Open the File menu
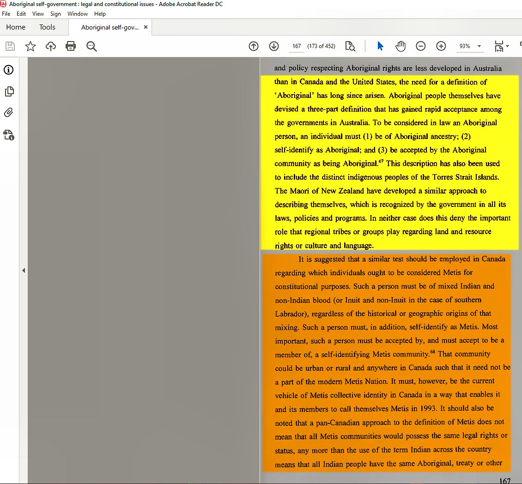Image resolution: width=522 pixels, height=484 pixels. (x=6, y=14)
